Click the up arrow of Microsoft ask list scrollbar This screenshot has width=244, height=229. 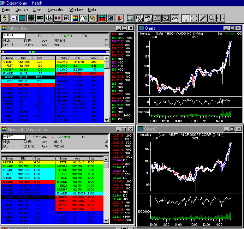click(106, 159)
